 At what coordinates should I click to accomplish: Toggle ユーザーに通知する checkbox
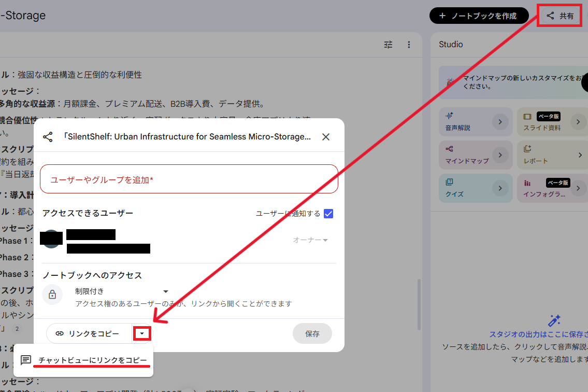pos(328,214)
